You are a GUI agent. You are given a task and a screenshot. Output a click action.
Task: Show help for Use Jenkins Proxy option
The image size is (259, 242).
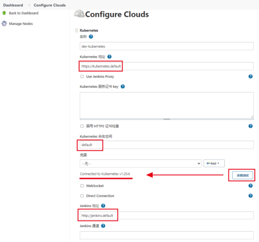250,76
